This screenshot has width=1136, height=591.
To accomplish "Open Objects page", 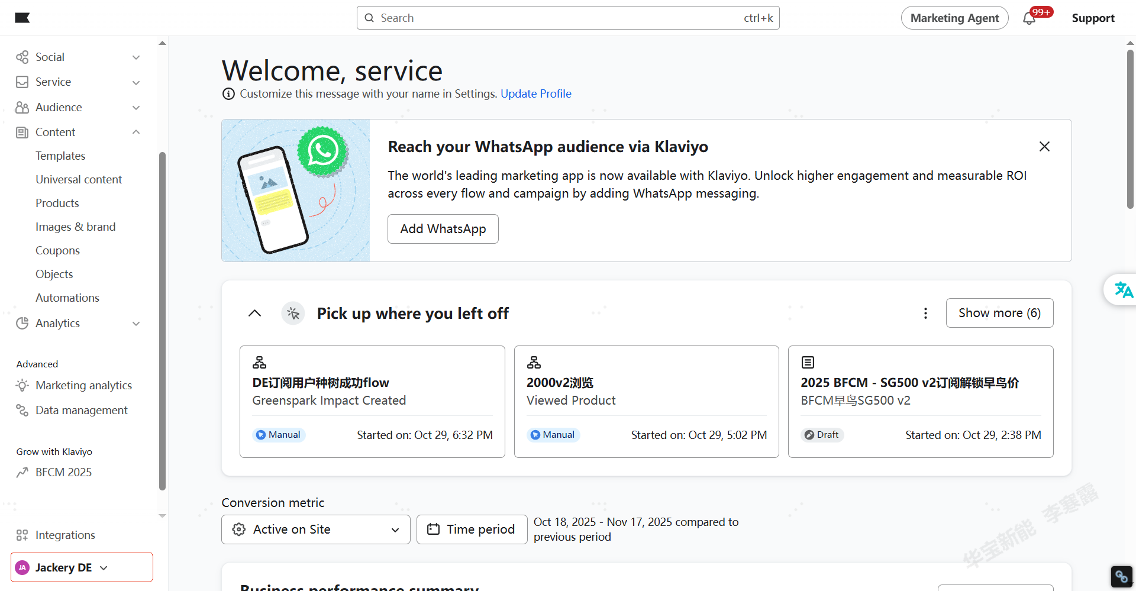I will tap(54, 274).
